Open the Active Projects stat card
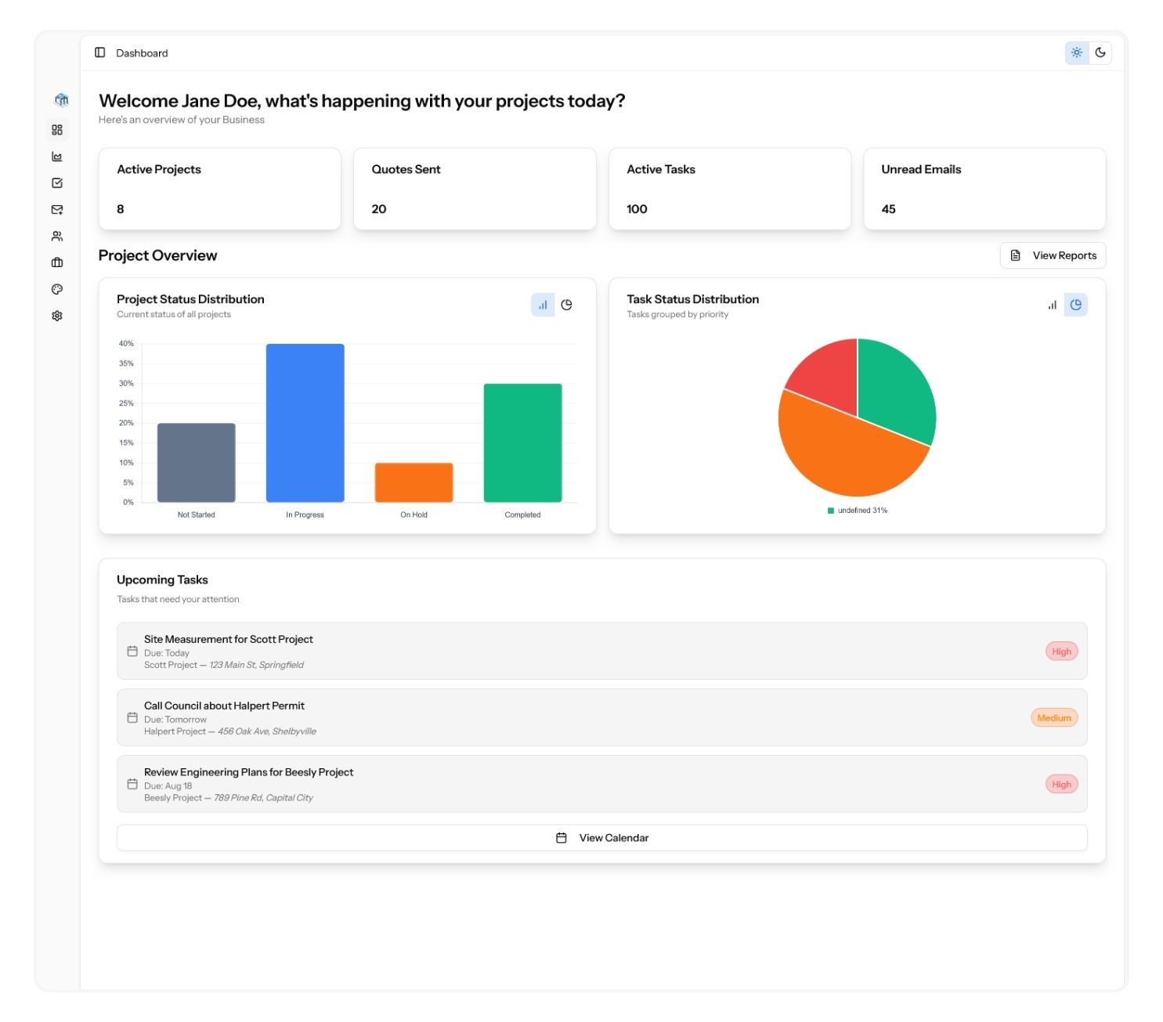This screenshot has height=1022, width=1163. pyautogui.click(x=220, y=189)
